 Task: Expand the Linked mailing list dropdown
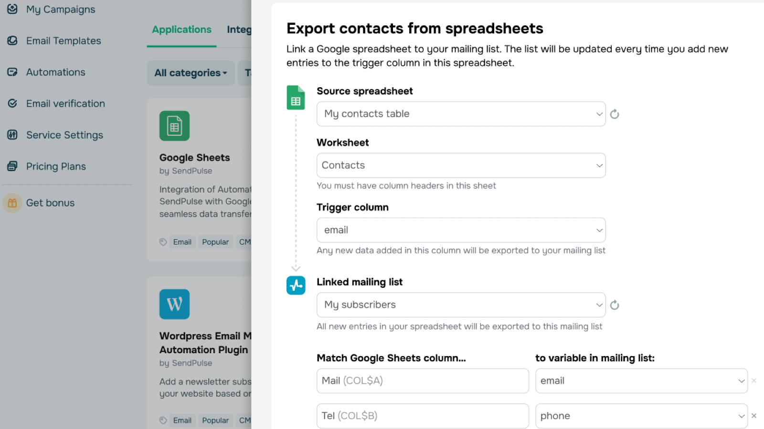pos(461,305)
